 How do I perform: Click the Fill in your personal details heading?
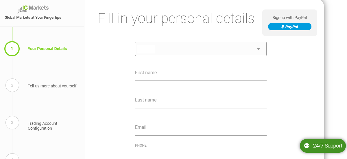[x=176, y=18]
